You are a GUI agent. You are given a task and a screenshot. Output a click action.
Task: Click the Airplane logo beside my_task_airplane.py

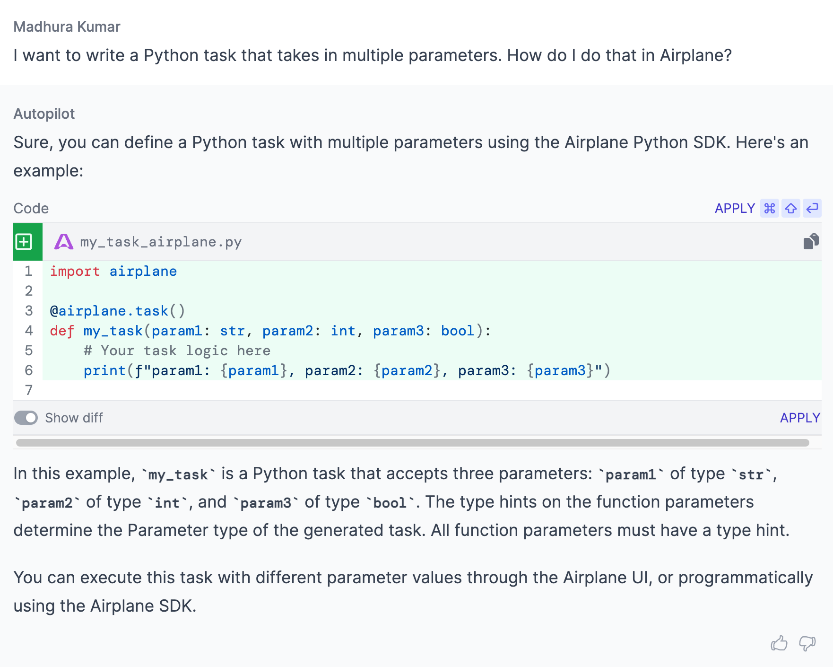[x=64, y=242]
